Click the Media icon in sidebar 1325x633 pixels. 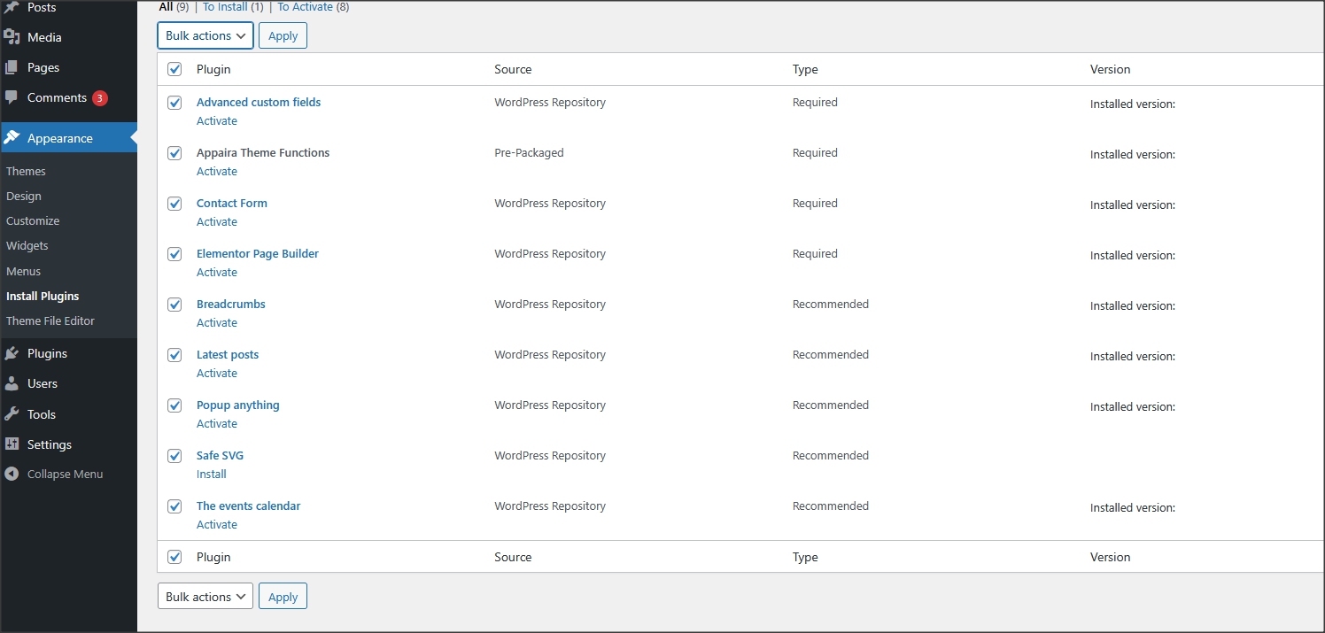[12, 37]
